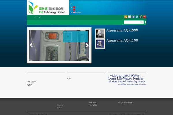Click the 'Grander' tag
173x115 pixels.
click(122, 85)
